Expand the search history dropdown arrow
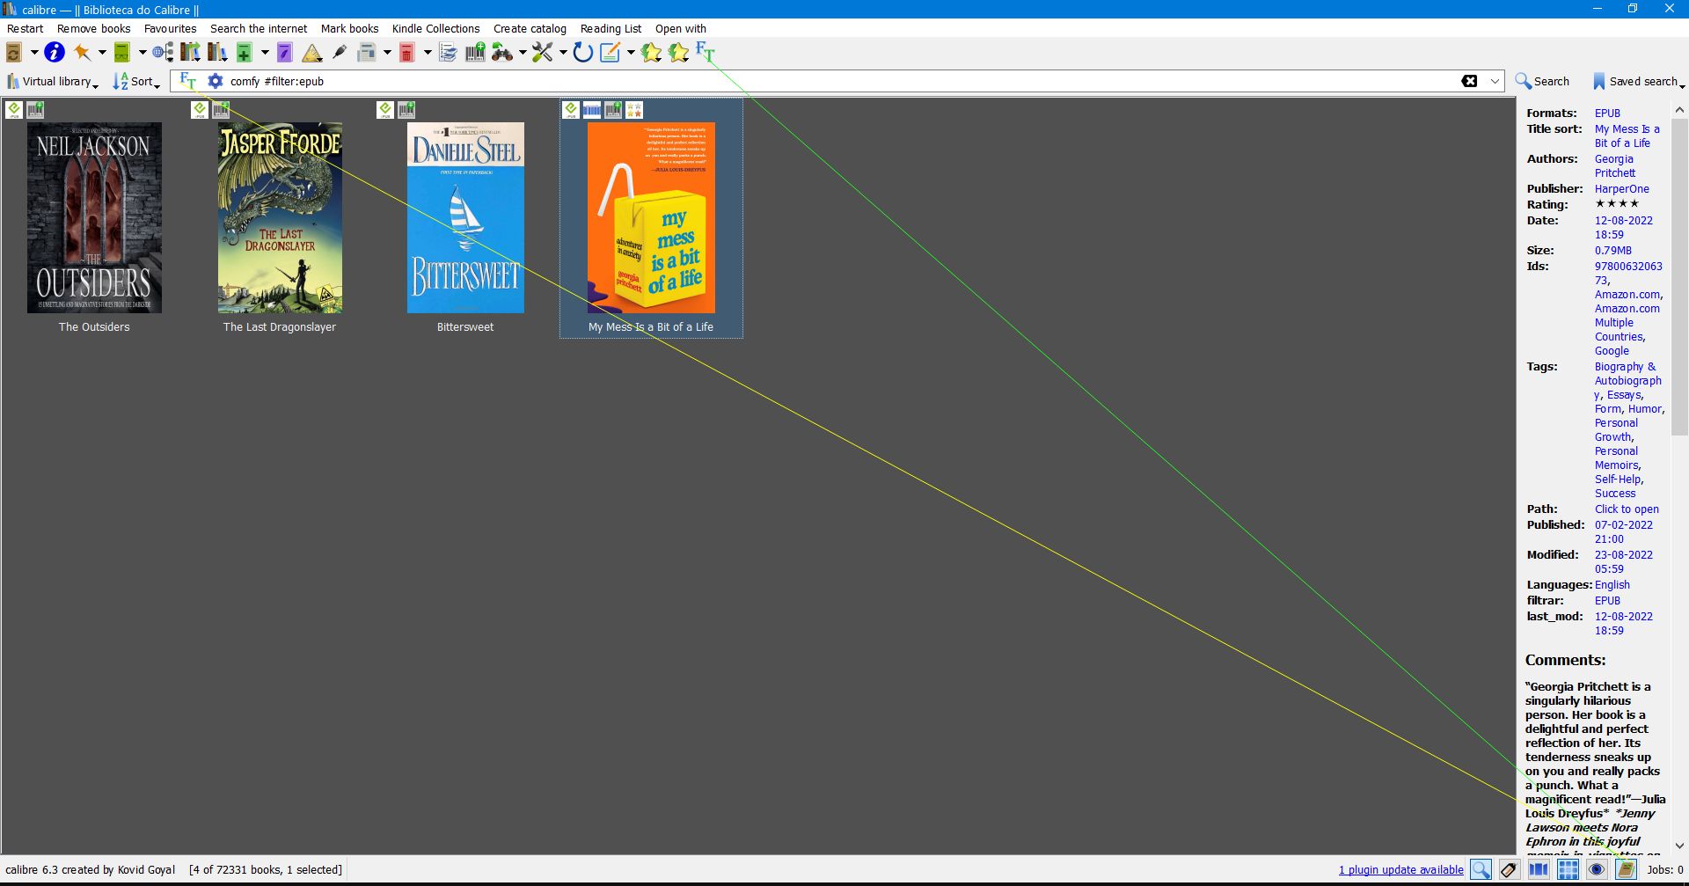The width and height of the screenshot is (1689, 886). (x=1495, y=81)
